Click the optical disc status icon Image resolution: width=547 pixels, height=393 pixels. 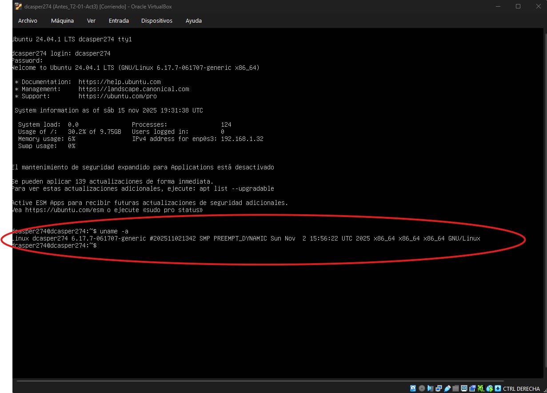(422, 388)
